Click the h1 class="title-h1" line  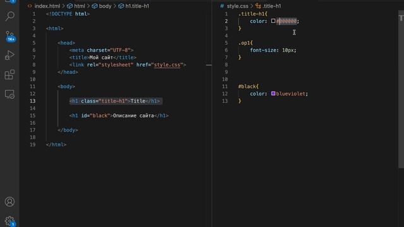coord(116,101)
